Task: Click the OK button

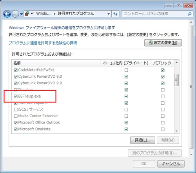Action: [x=144, y=164]
